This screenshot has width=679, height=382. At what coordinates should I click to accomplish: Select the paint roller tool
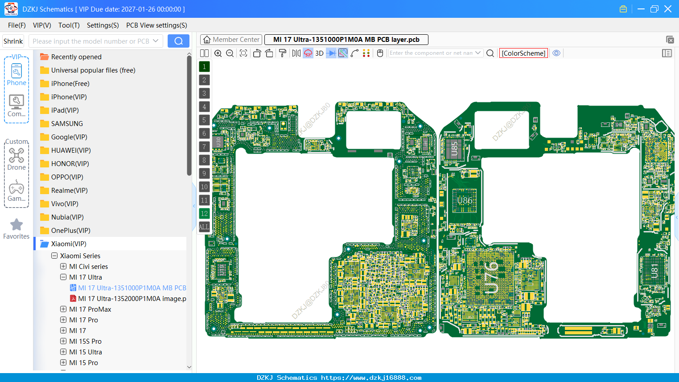(283, 53)
